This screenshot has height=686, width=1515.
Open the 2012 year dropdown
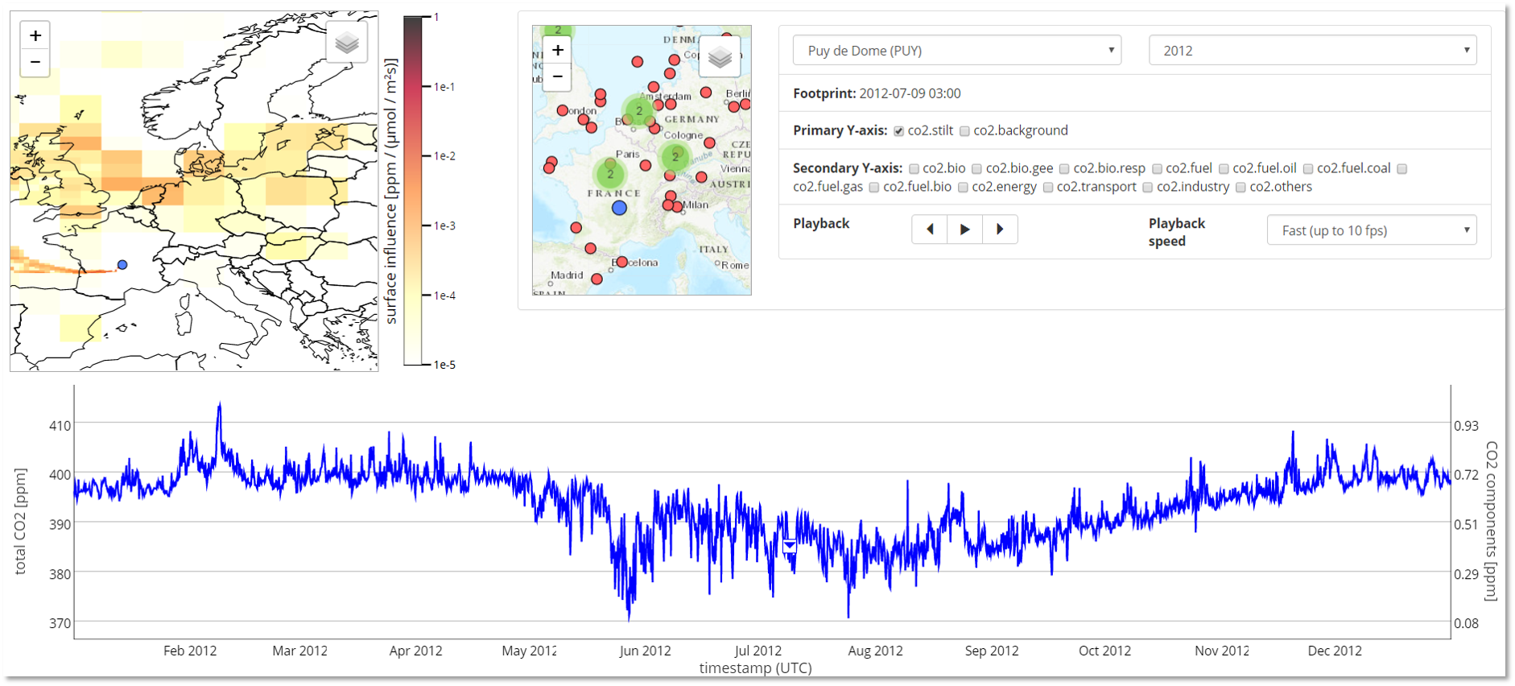pos(1312,51)
